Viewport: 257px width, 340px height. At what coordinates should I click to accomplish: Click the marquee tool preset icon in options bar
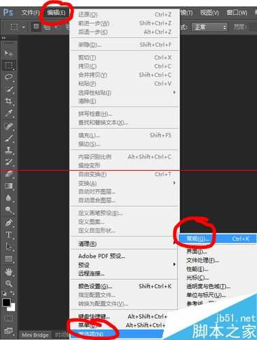pyautogui.click(x=14, y=27)
